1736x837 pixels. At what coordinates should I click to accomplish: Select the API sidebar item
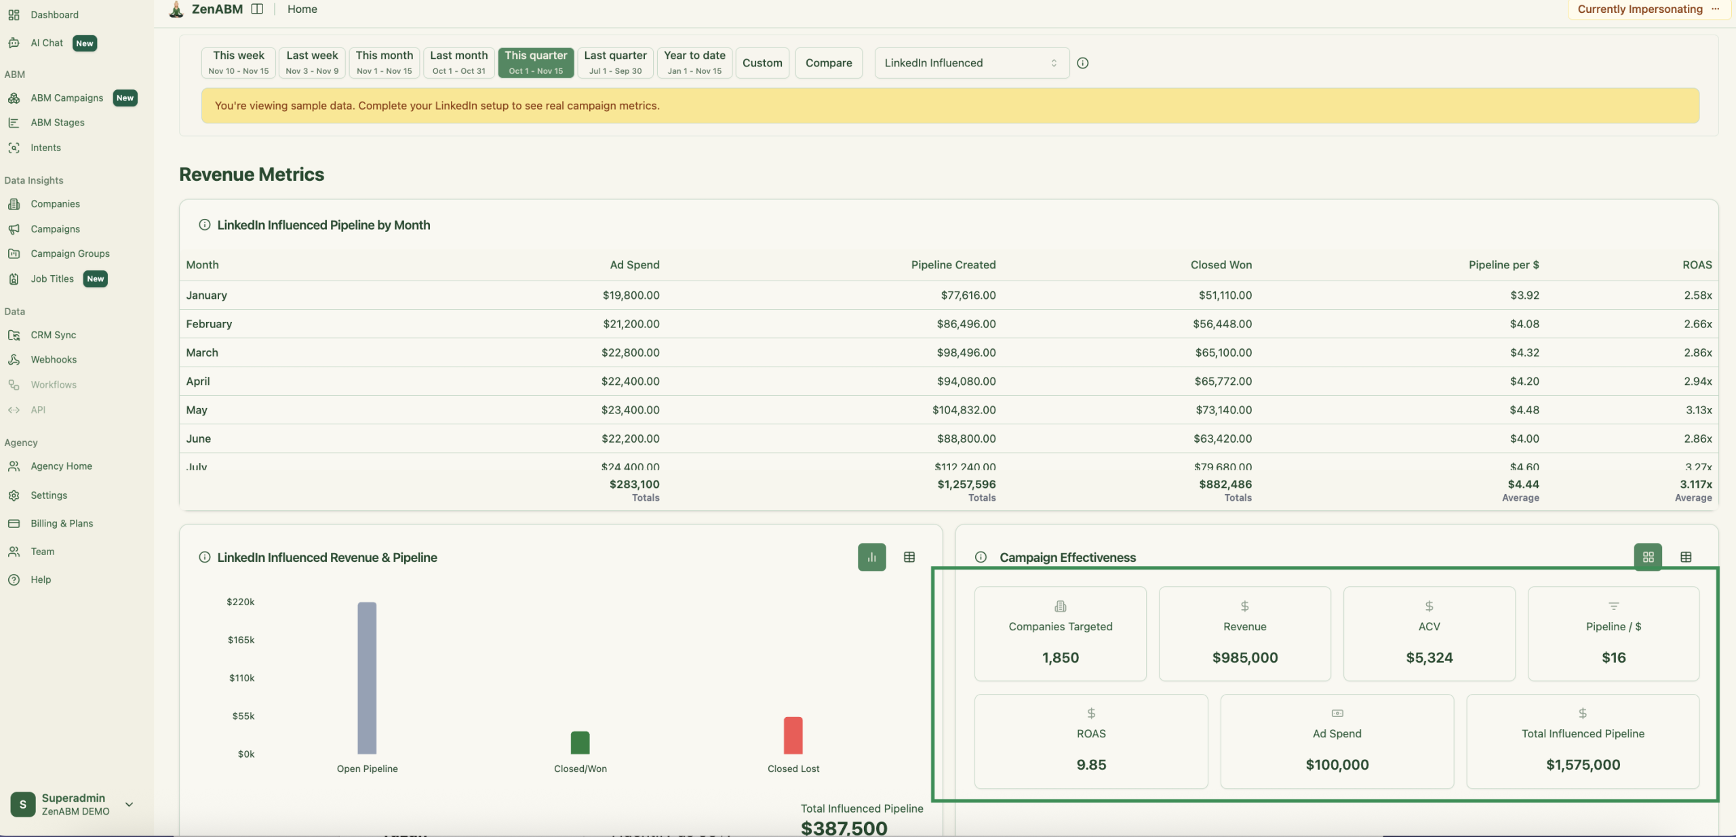[x=39, y=409]
